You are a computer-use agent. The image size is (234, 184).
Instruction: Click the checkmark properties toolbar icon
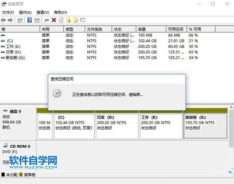pos(61,20)
